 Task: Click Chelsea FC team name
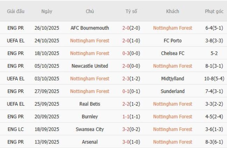(x=173, y=53)
